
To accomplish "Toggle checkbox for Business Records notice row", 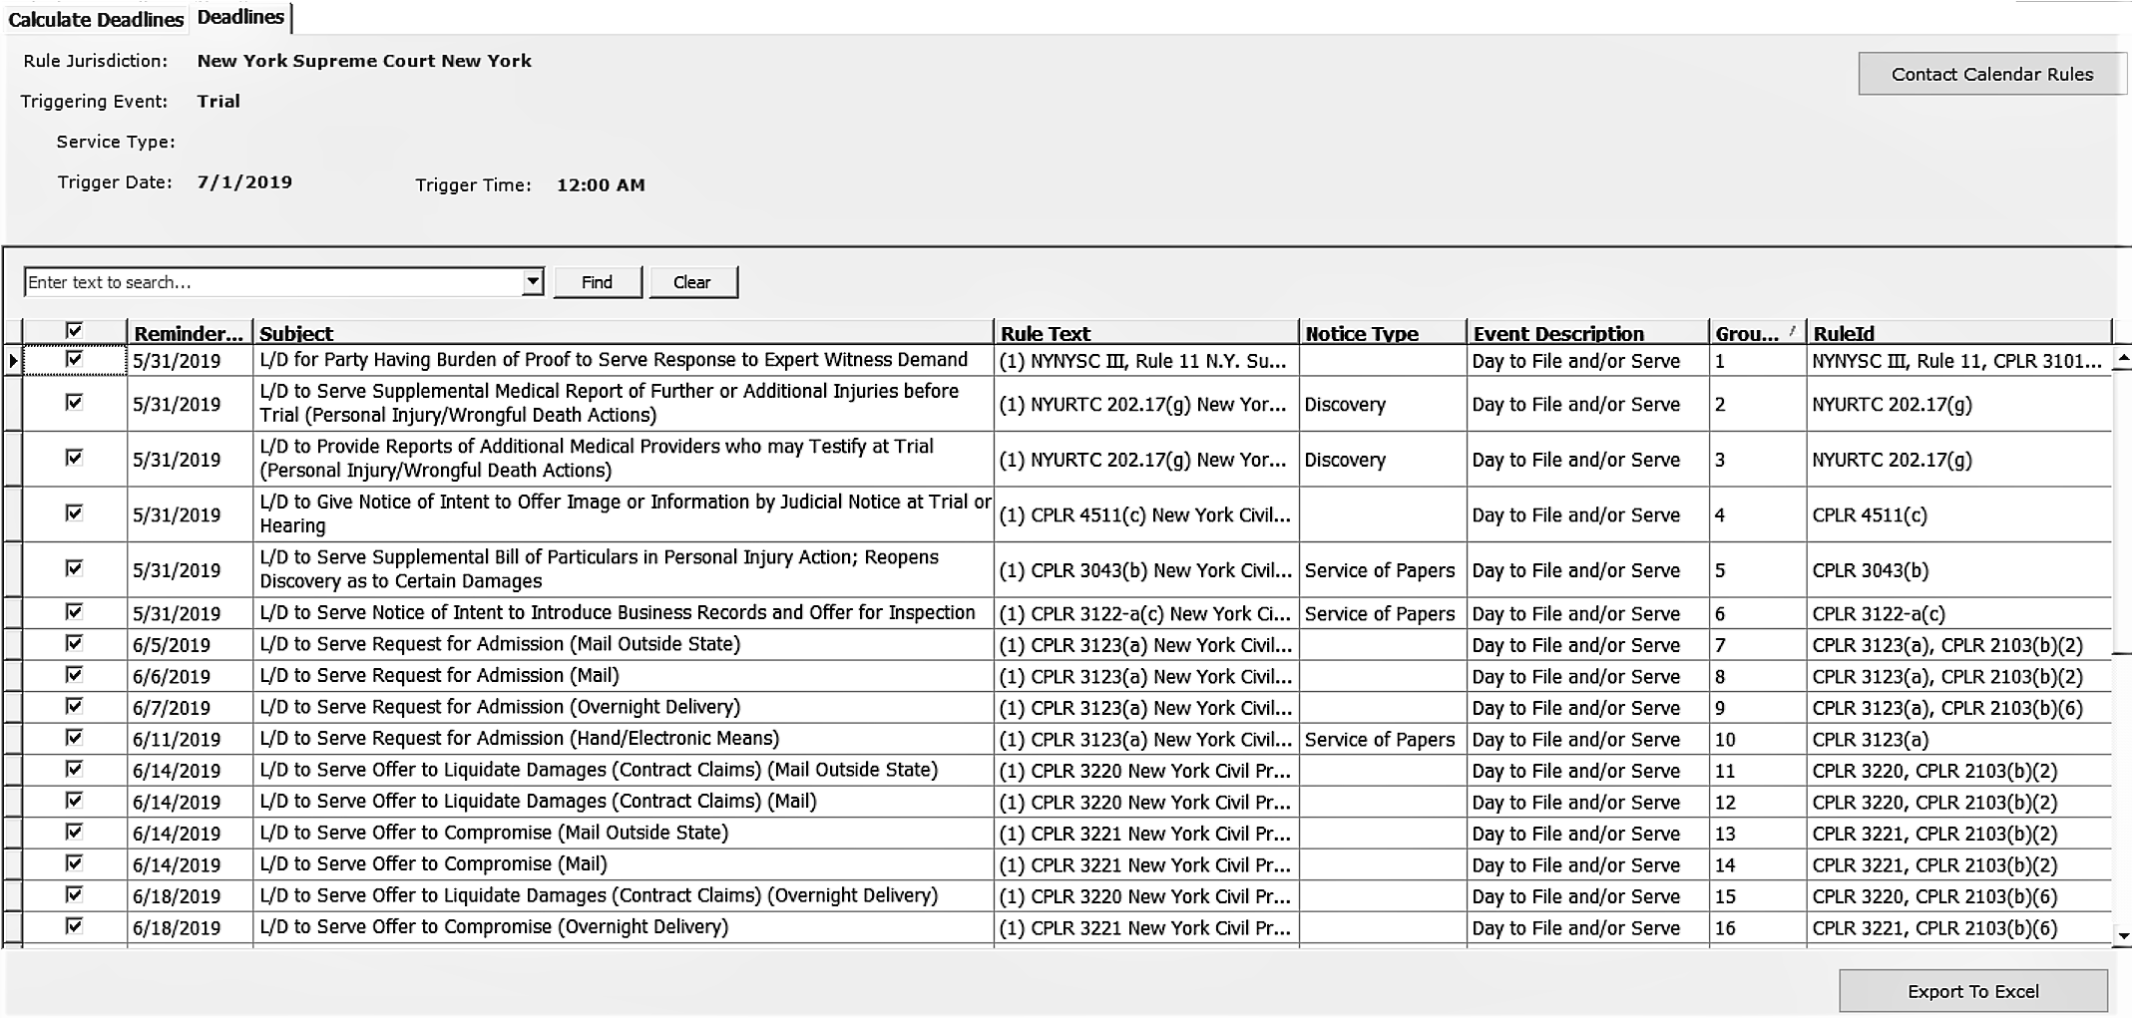I will click(x=74, y=611).
